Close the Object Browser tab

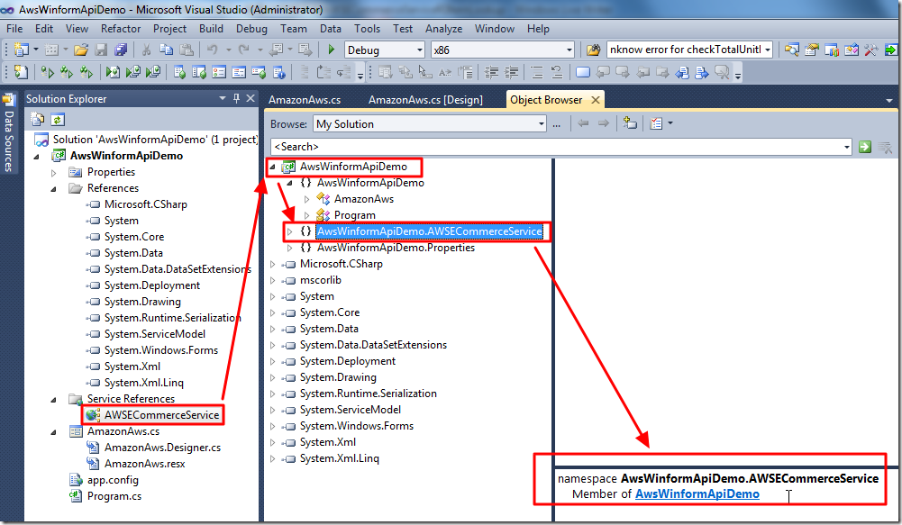pos(596,100)
